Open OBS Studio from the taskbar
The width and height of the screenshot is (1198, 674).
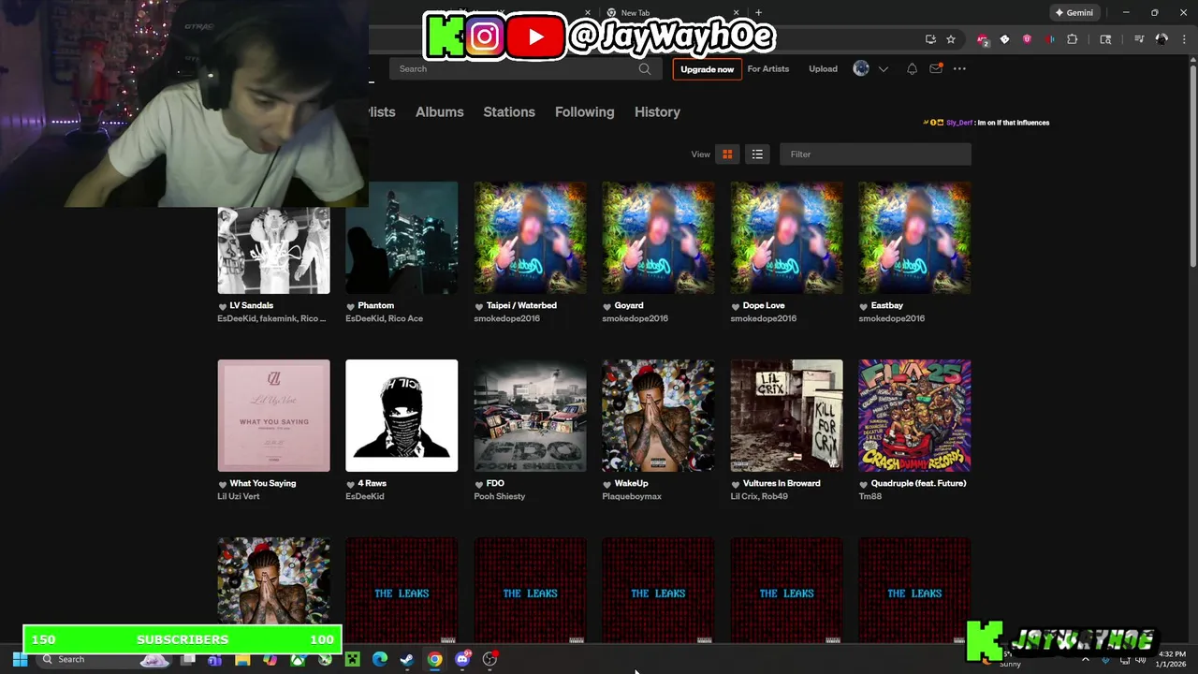pos(489,659)
